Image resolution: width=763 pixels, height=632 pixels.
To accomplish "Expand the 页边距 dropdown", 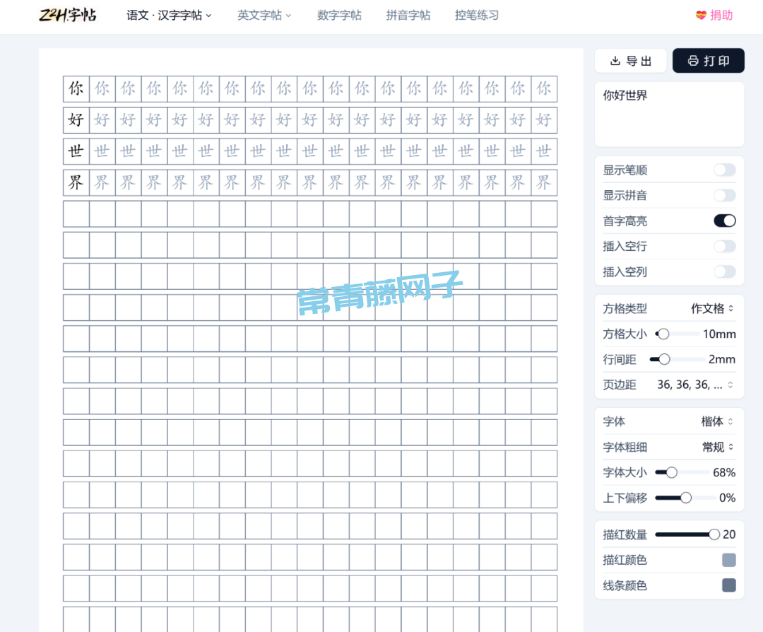I will [x=695, y=385].
